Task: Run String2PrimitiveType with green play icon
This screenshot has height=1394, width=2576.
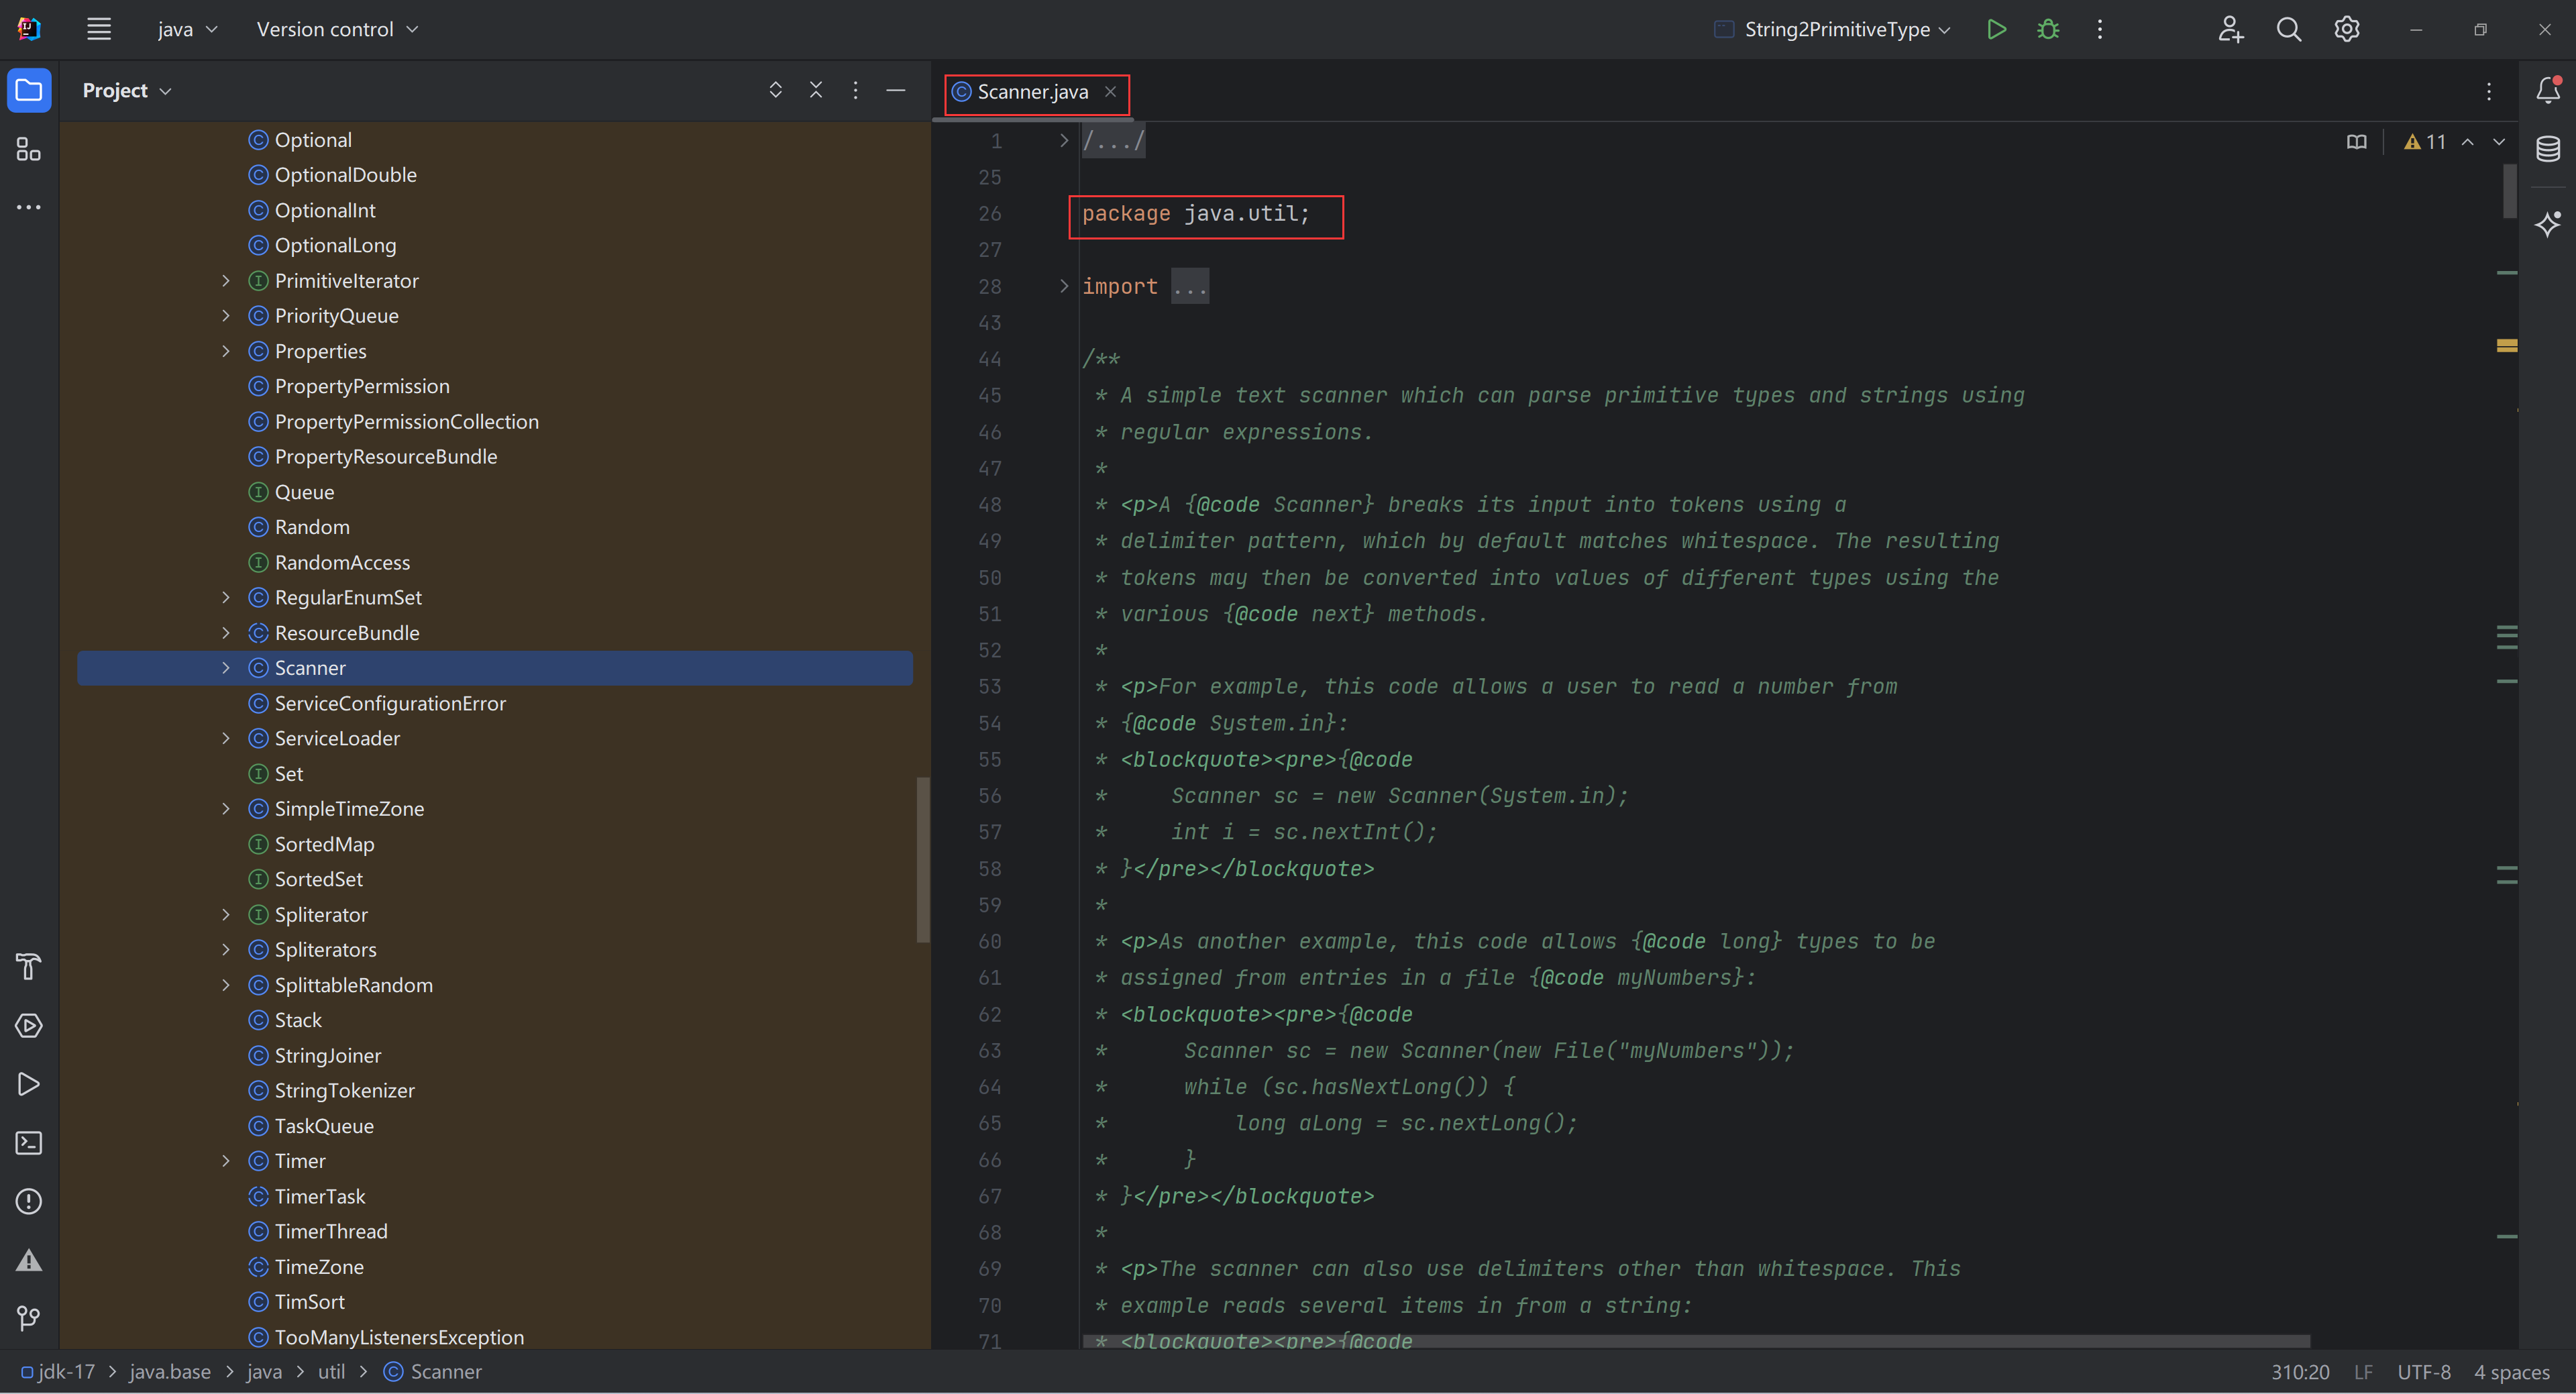Action: click(1996, 29)
